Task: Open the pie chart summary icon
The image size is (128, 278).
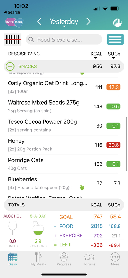Action: 117,23
